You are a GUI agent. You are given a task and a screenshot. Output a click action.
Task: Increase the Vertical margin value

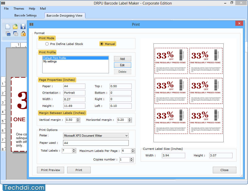point(78,119)
